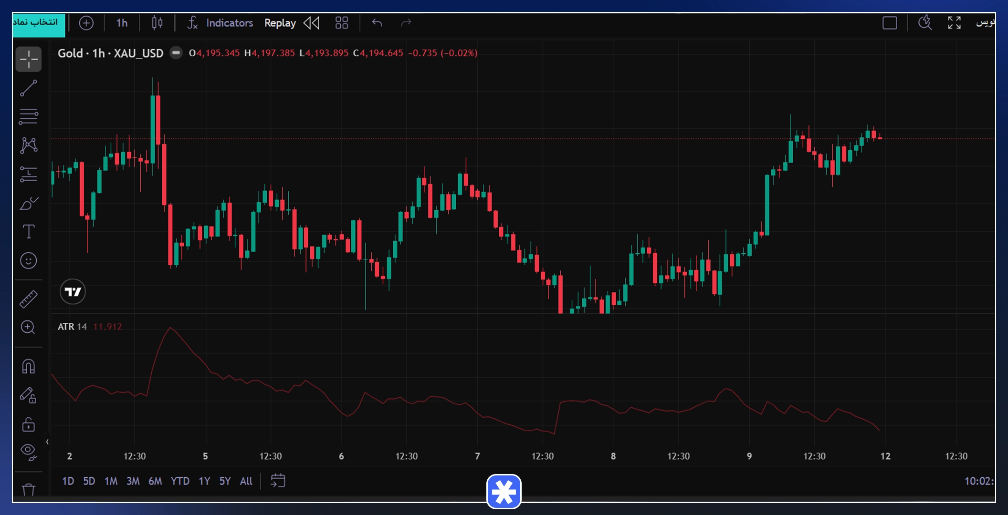This screenshot has width=1008, height=515.
Task: Open the long/short position forecasting tool
Action: point(29,174)
